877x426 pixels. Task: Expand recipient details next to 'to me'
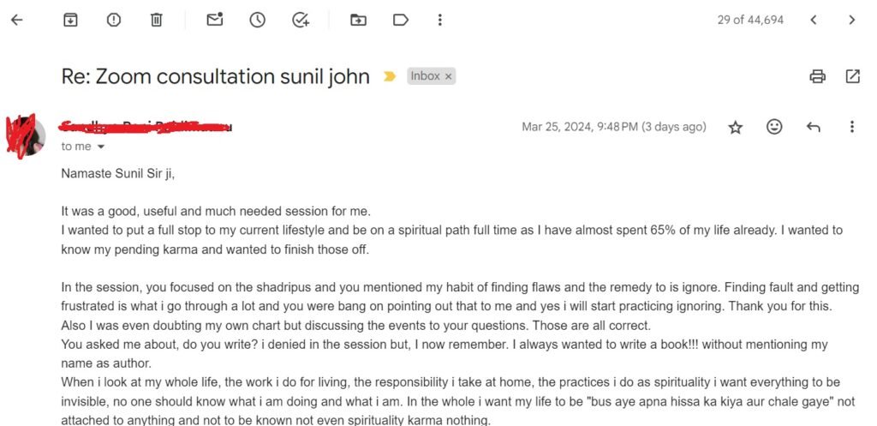pos(101,147)
